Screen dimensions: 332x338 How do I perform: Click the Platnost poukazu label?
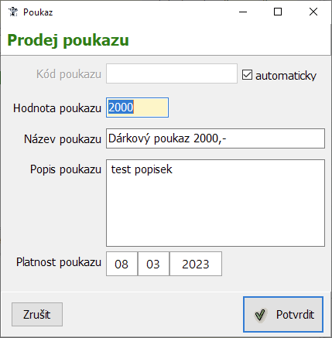59,262
